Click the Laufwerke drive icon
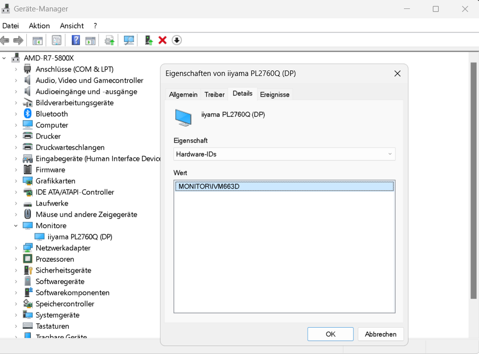This screenshot has width=479, height=354. tap(28, 204)
